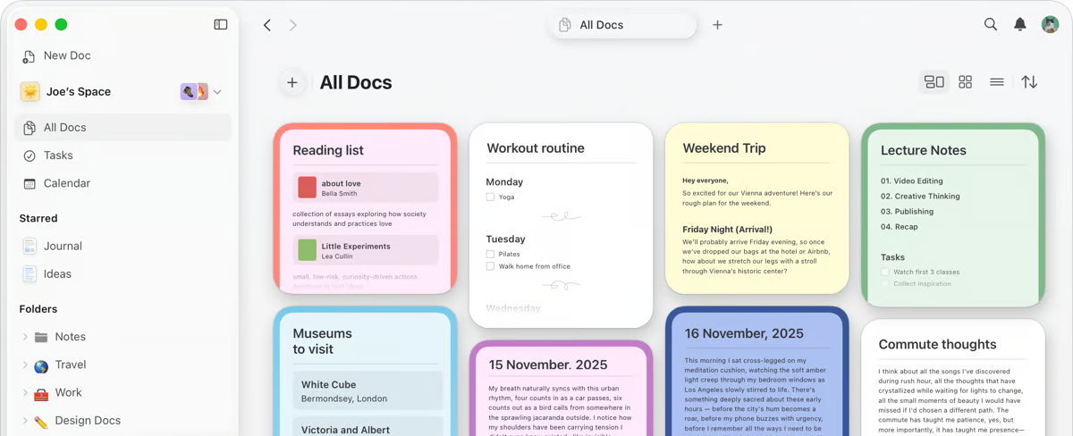
Task: Check the Pilates checkbox
Action: pos(490,254)
